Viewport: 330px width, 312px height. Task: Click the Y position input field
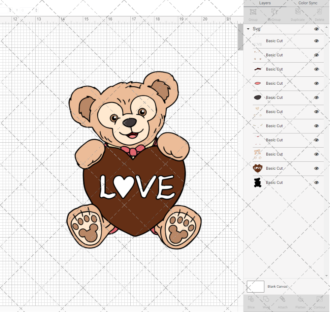click(x=27, y=10)
